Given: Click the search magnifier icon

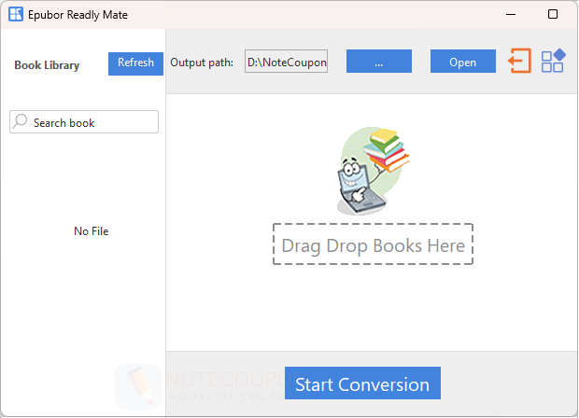Looking at the screenshot, I should point(21,121).
